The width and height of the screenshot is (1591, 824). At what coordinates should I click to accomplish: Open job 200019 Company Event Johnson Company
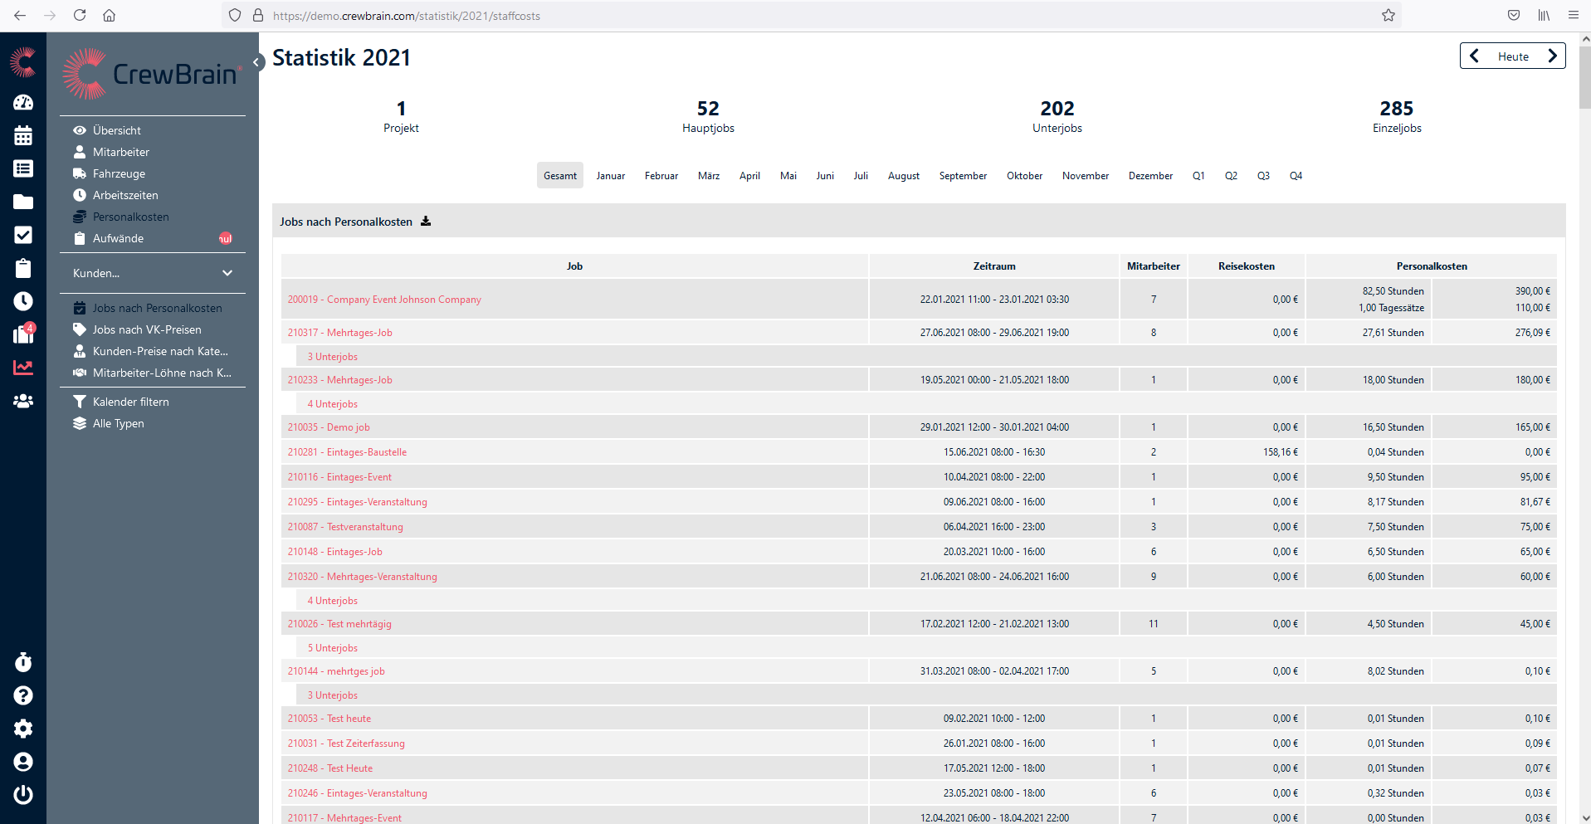click(x=384, y=300)
